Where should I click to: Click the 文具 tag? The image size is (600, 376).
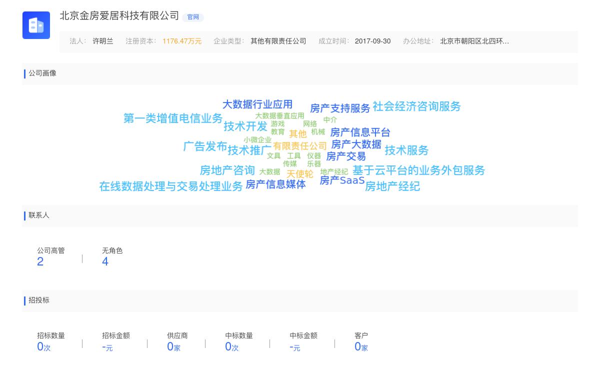tap(273, 156)
